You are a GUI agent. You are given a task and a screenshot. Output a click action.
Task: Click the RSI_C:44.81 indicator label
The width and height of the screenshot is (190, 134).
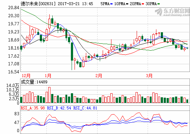85,108
